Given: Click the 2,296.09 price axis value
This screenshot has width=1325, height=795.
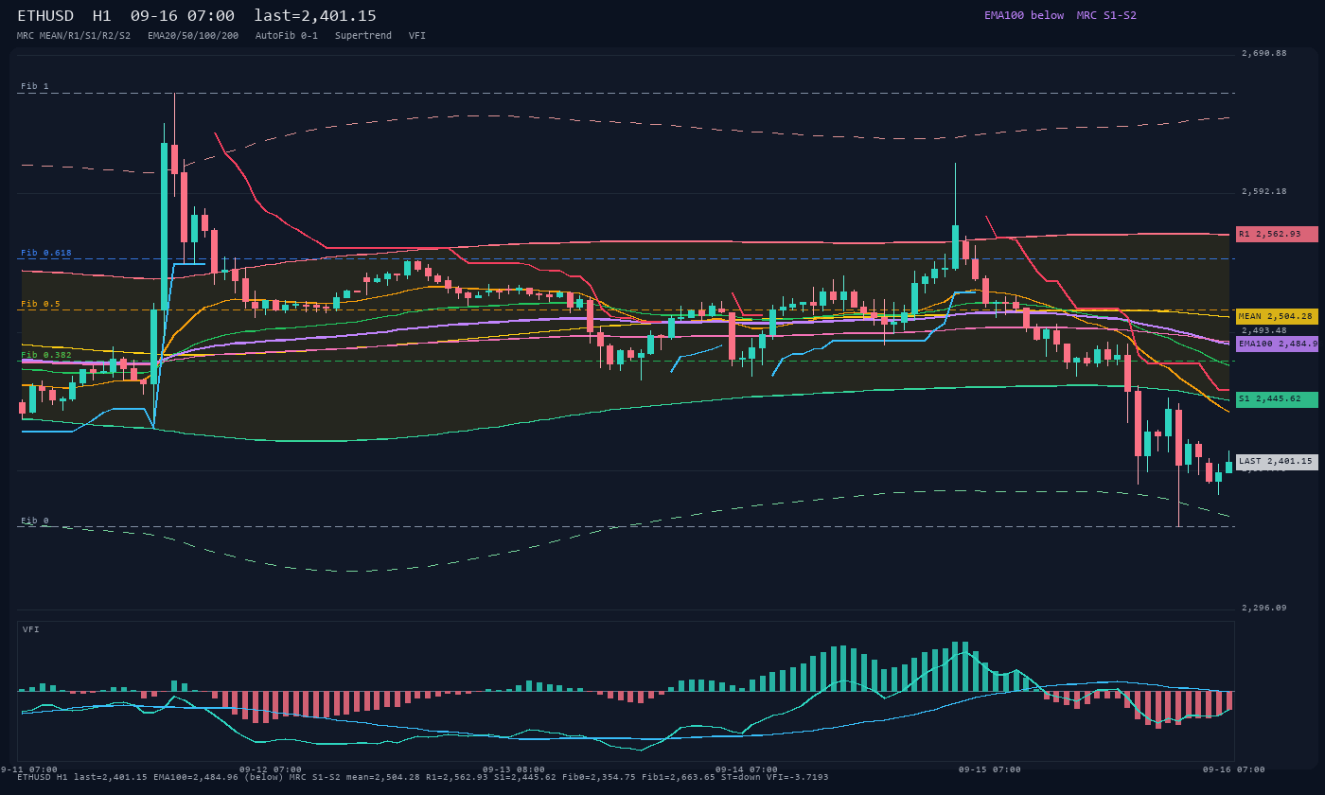Looking at the screenshot, I should coord(1264,608).
